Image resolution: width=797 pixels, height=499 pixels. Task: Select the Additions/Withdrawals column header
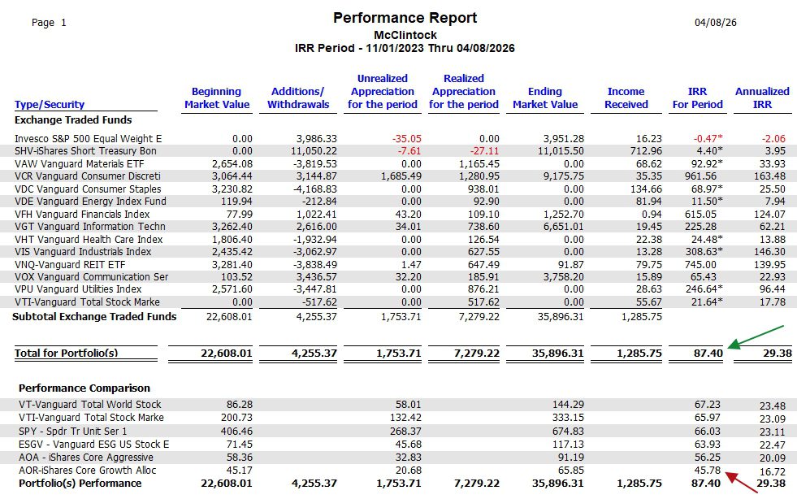click(297, 98)
